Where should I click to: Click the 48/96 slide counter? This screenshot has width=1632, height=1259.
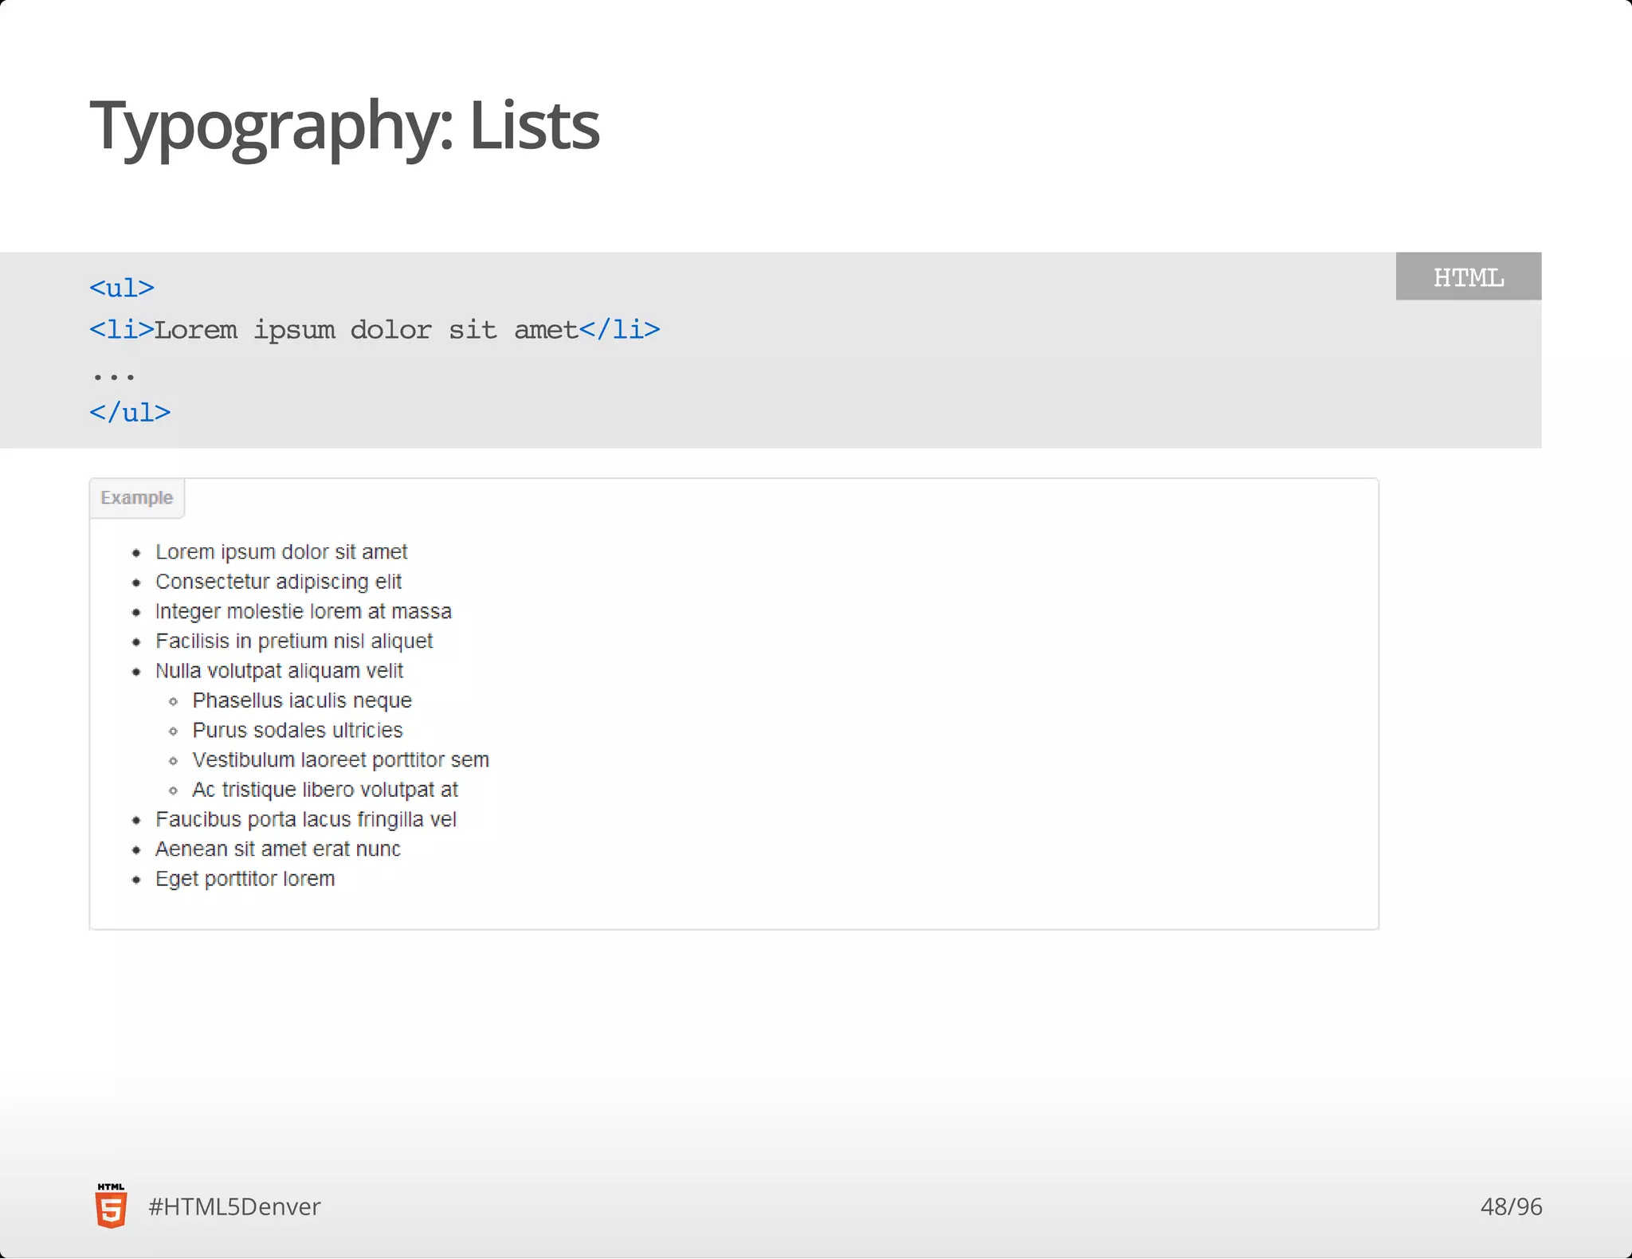(1511, 1206)
